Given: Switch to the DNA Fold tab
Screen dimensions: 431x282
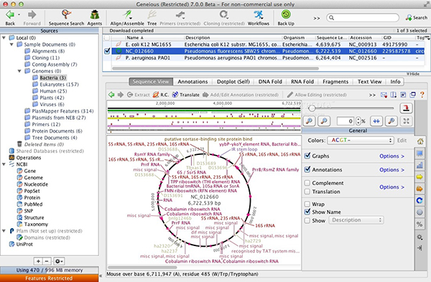Looking at the screenshot, I should pyautogui.click(x=270, y=82).
